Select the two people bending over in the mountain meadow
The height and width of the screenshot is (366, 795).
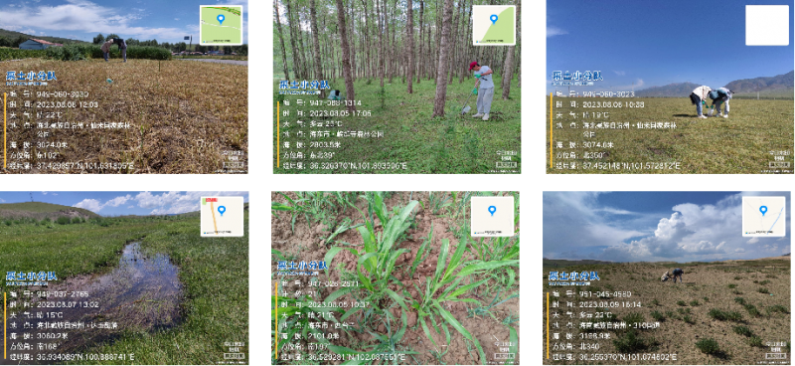[712, 101]
